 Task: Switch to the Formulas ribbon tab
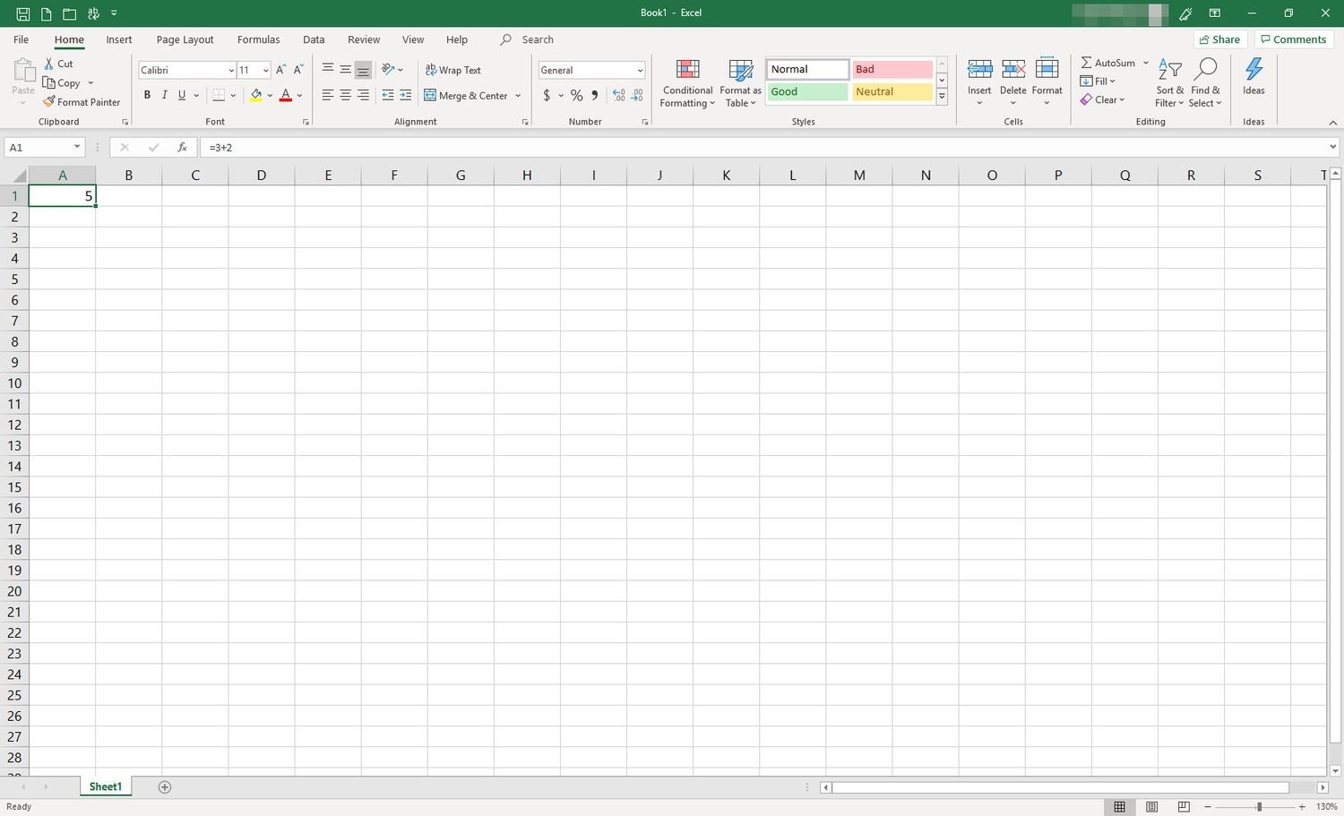pyautogui.click(x=258, y=39)
